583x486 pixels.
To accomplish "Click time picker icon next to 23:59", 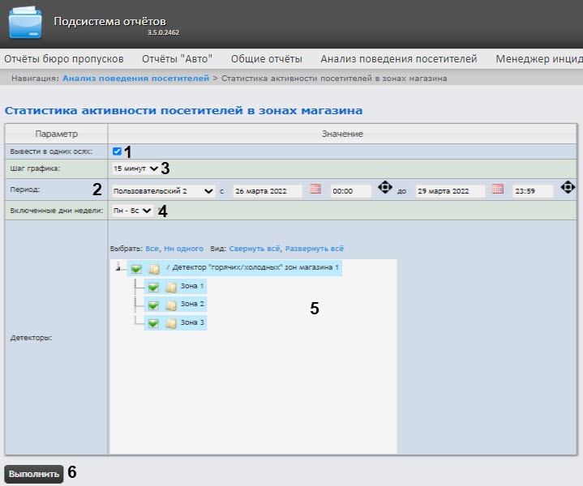I will [568, 189].
